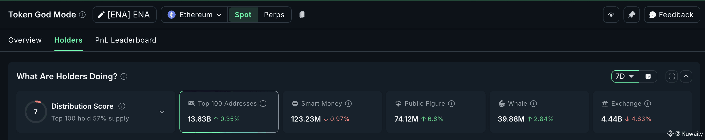Switch to Perps trading mode
The image size is (705, 140).
274,15
